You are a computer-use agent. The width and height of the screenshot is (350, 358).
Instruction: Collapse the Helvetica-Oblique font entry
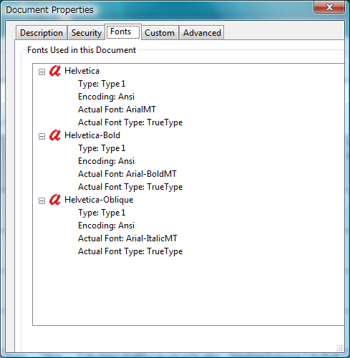pyautogui.click(x=42, y=200)
